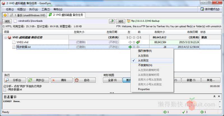Click the 清除 clear button
This screenshot has width=224, height=116.
62,80
